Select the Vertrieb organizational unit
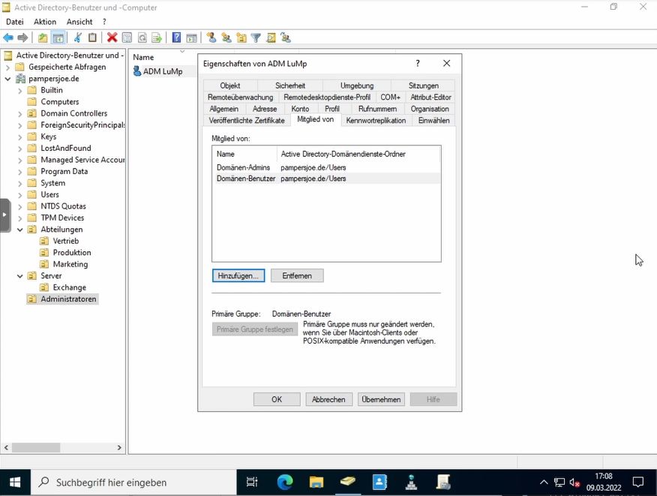Screen dimensions: 657x496 pyautogui.click(x=66, y=241)
